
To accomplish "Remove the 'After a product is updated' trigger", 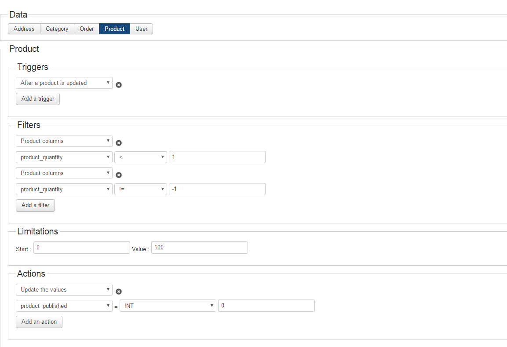I will [119, 85].
